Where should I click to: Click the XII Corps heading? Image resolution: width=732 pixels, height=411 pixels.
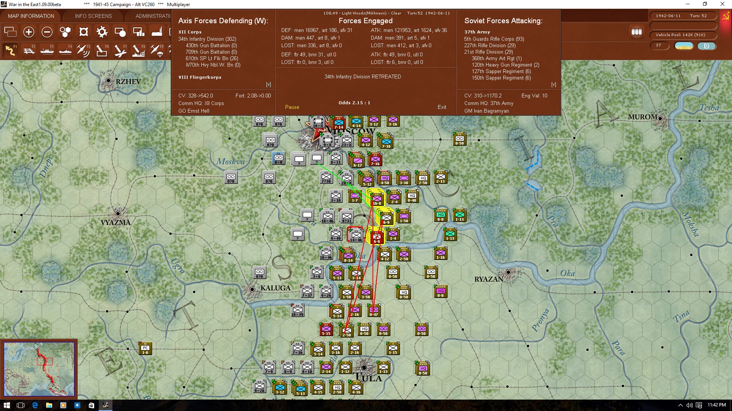190,32
